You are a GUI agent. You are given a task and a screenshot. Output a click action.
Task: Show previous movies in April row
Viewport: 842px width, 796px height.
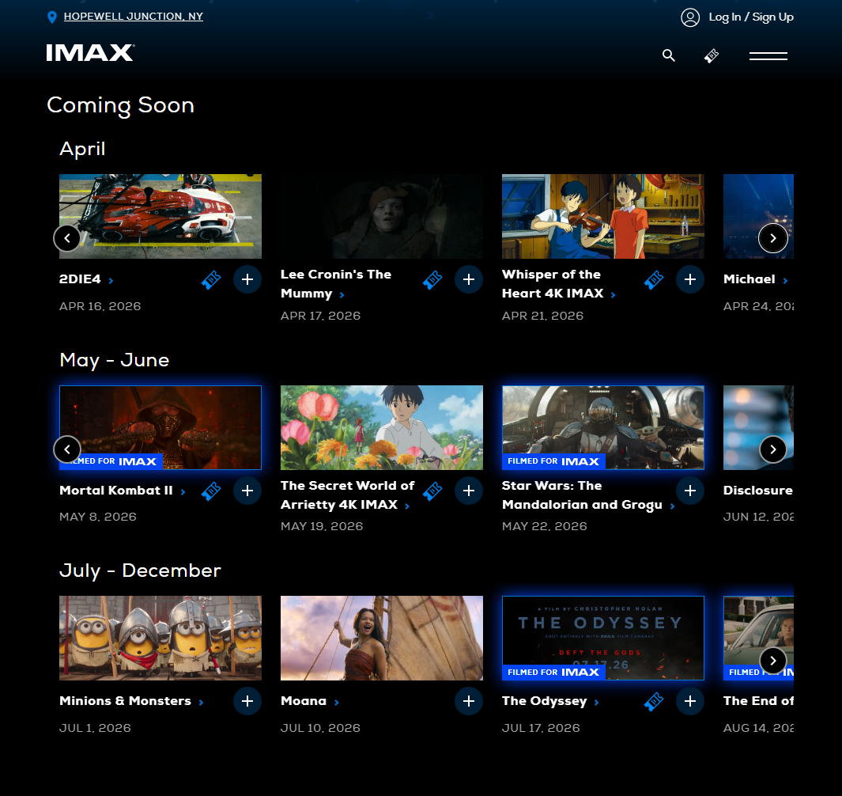(x=67, y=238)
